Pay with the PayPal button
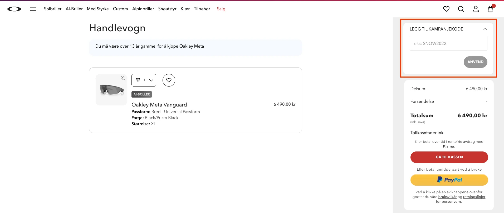Image resolution: width=504 pixels, height=213 pixels. pyautogui.click(x=449, y=180)
